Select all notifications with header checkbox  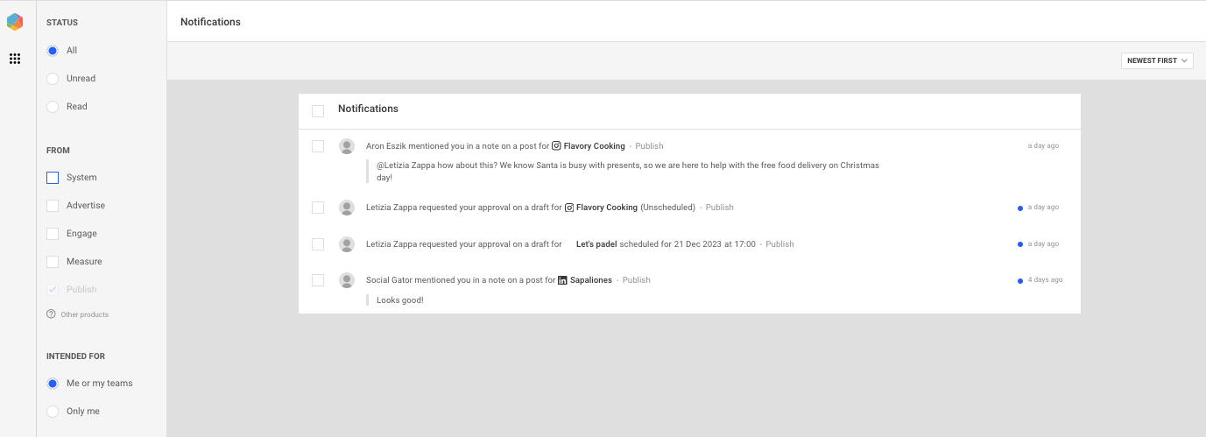(x=318, y=111)
